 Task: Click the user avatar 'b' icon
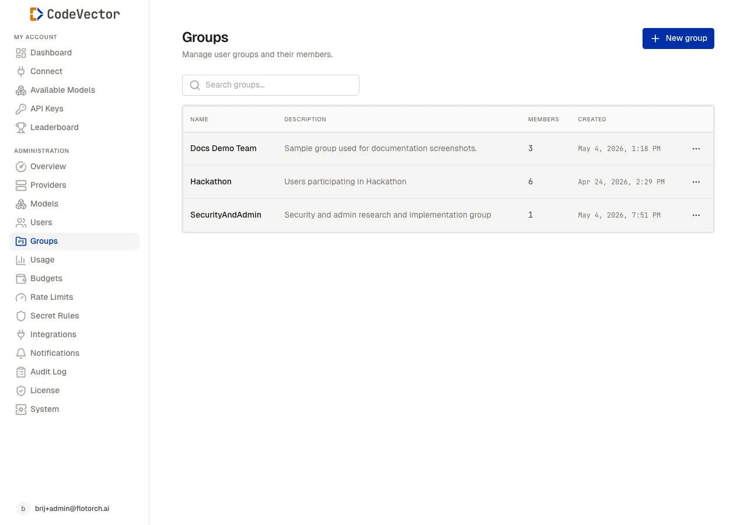[23, 509]
